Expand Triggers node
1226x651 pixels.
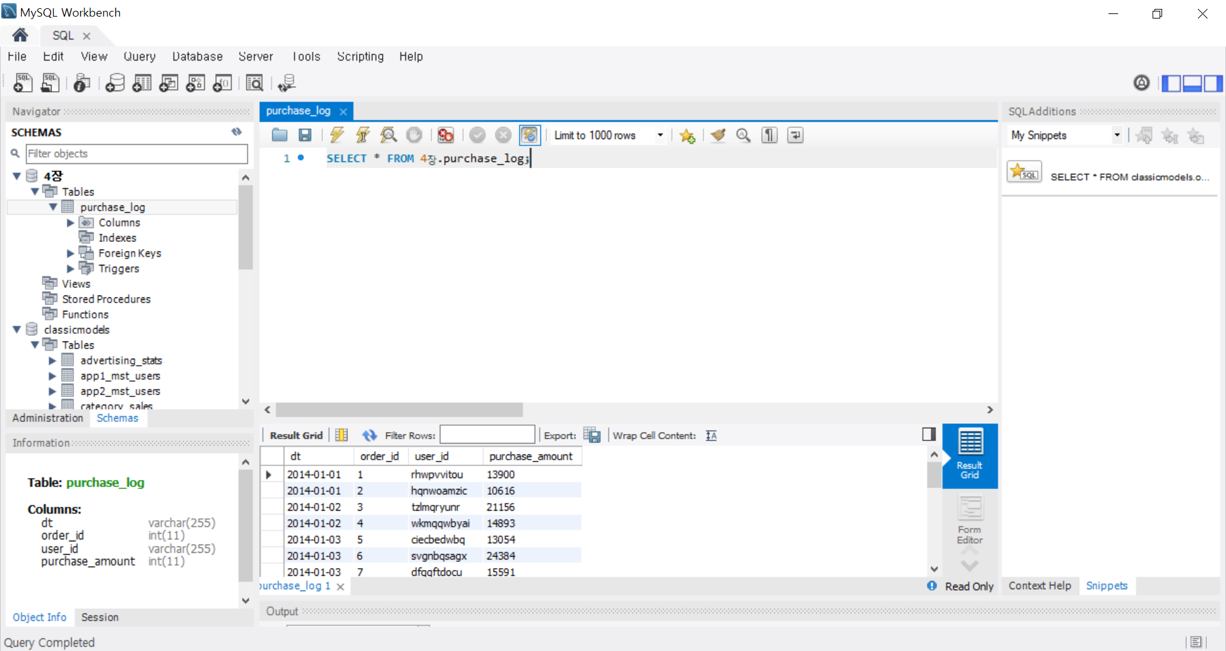pos(71,269)
